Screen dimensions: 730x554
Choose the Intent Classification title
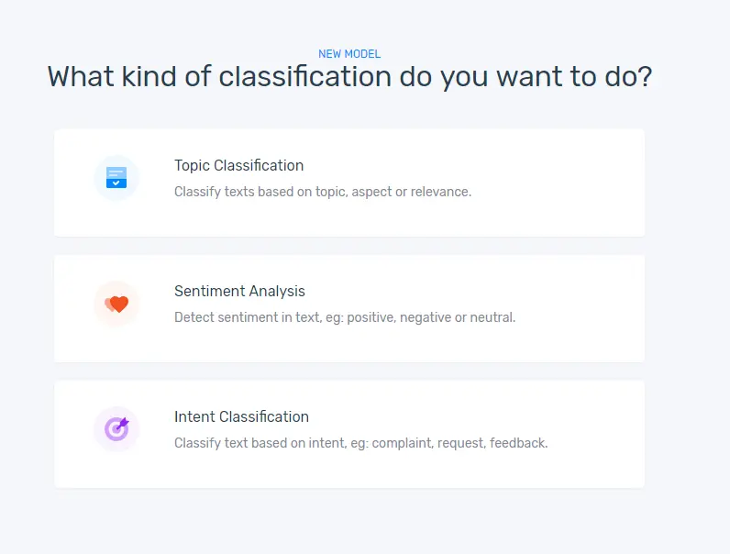point(241,417)
